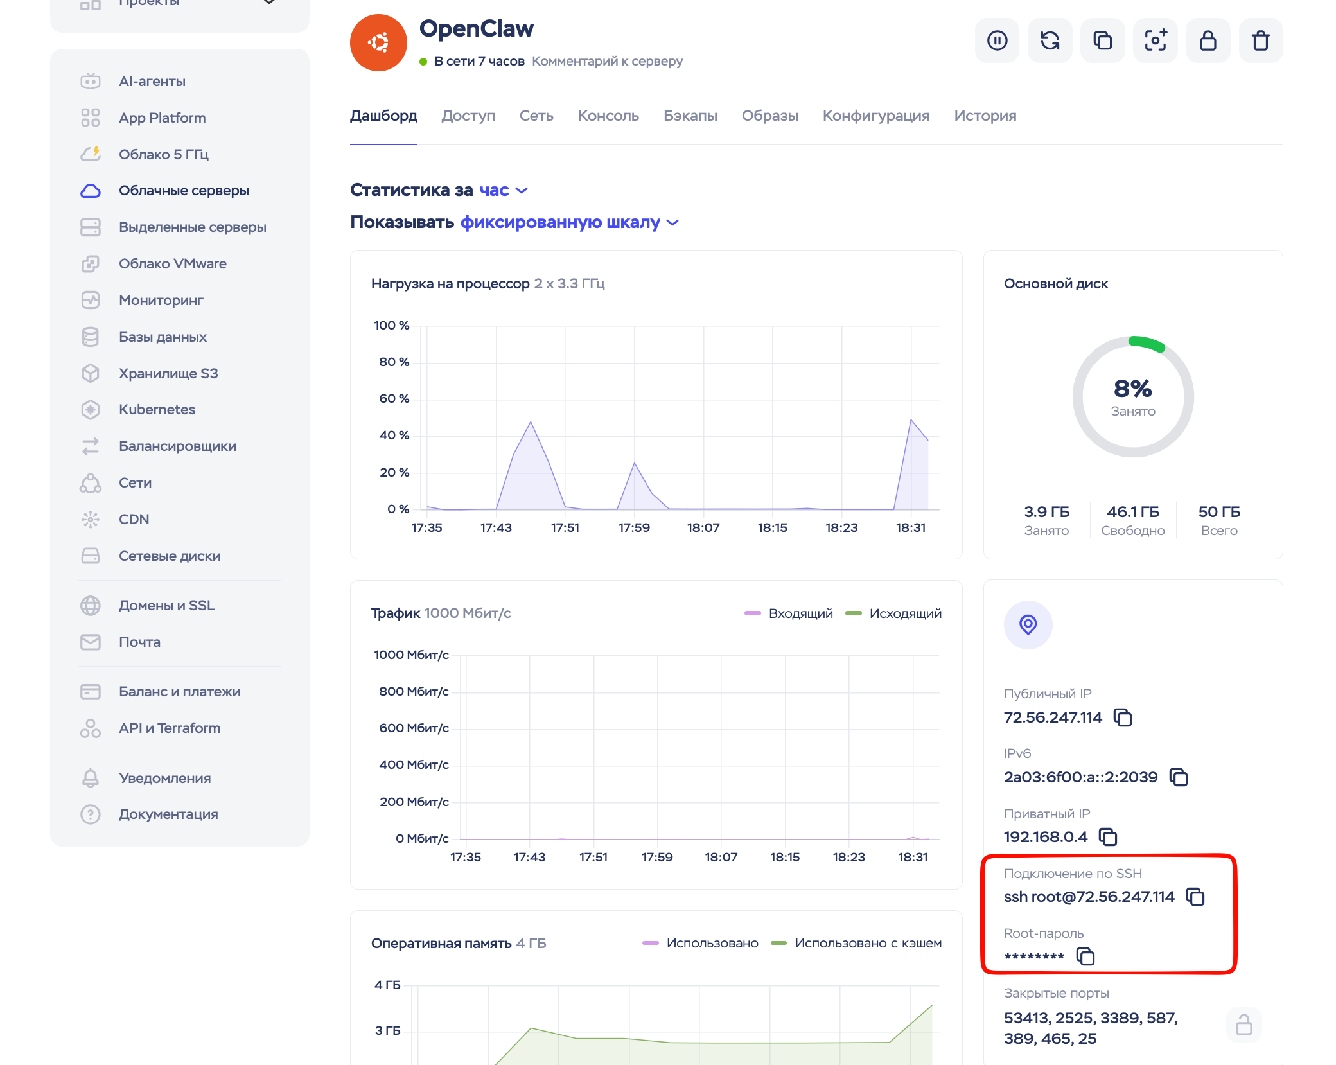Open the Сеть tab
Screen dimensions: 1336x1065
click(x=536, y=116)
